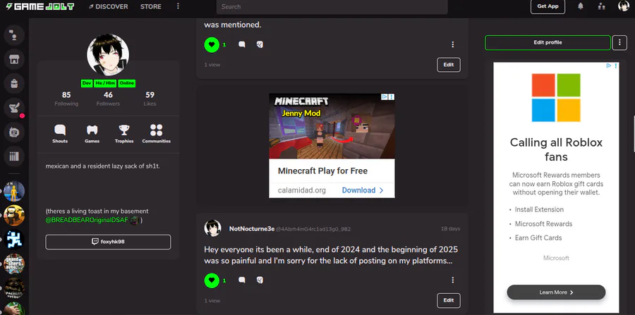635x315 pixels.
Task: Open the Discover page
Action: pyautogui.click(x=108, y=6)
